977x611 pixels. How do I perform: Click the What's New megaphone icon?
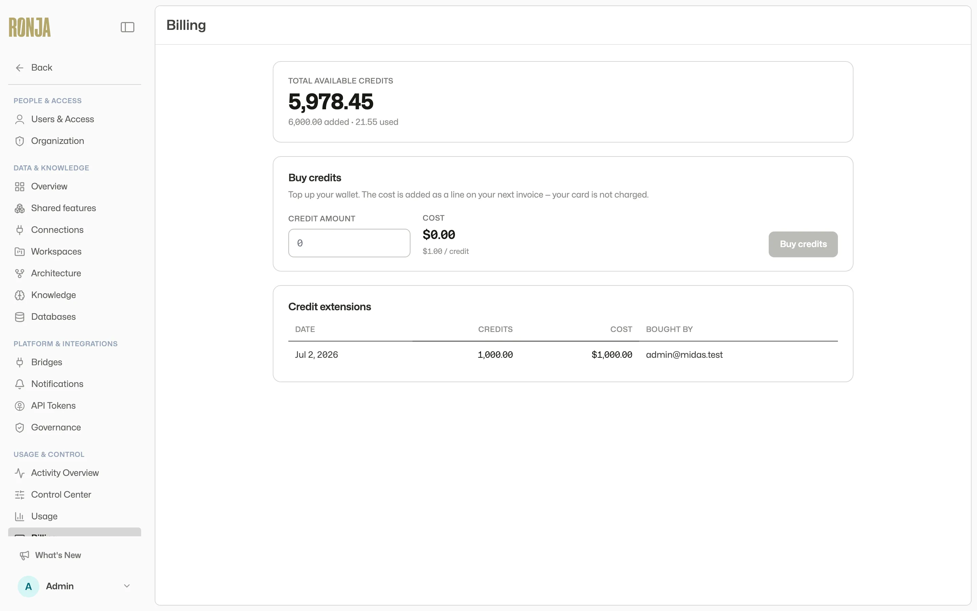pyautogui.click(x=24, y=556)
